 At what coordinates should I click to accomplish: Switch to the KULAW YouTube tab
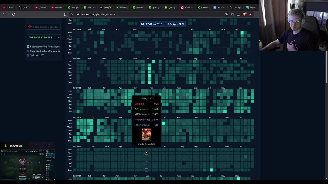(8, 7)
